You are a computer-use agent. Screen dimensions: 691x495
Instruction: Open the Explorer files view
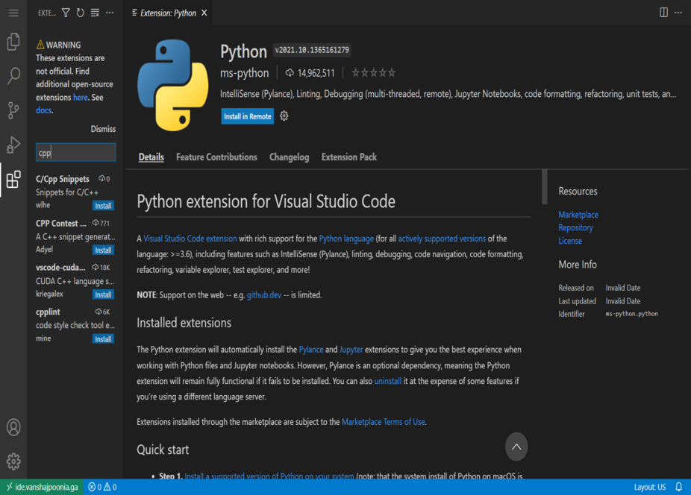point(13,42)
